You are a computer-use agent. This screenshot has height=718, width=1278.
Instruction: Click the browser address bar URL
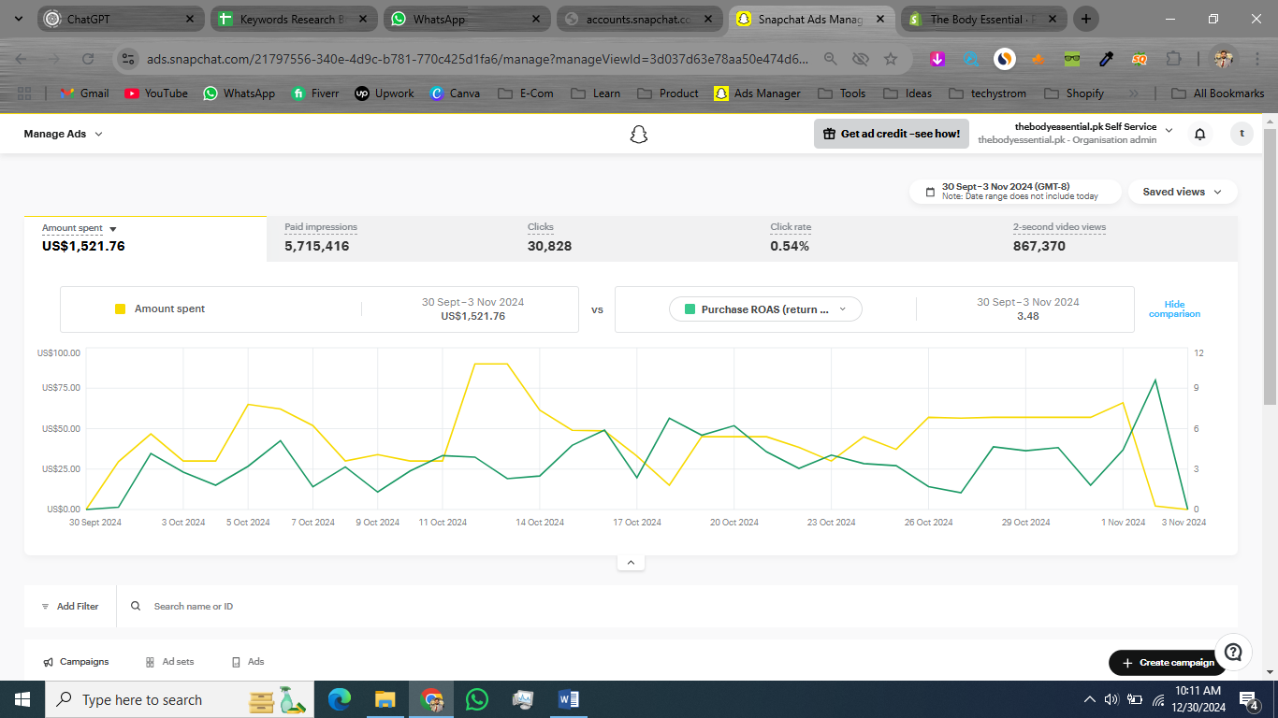pyautogui.click(x=477, y=59)
